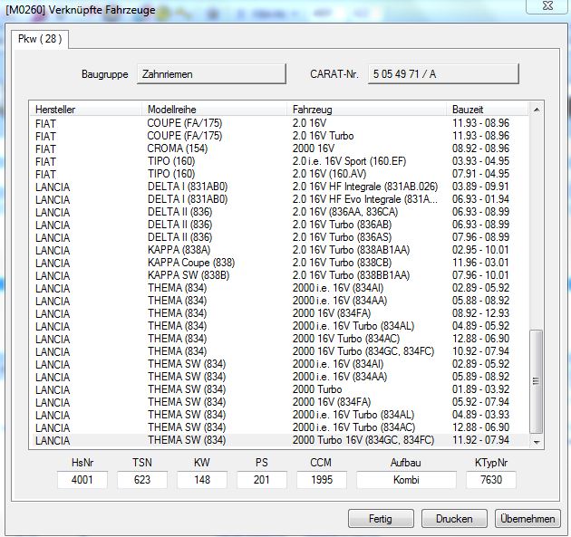The width and height of the screenshot is (571, 537).
Task: Click the Fertig button
Action: pyautogui.click(x=381, y=519)
